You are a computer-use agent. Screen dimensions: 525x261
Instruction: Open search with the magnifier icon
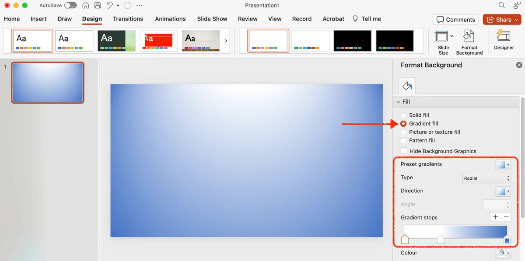point(502,5)
